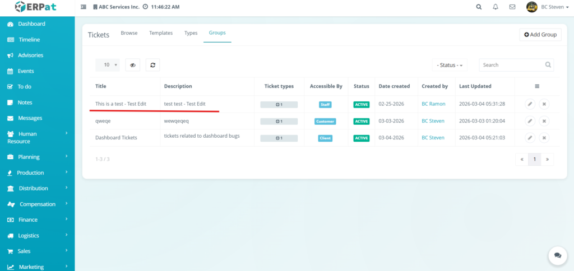The width and height of the screenshot is (574, 271).
Task: Click the table column menu icon in header
Action: [536, 86]
